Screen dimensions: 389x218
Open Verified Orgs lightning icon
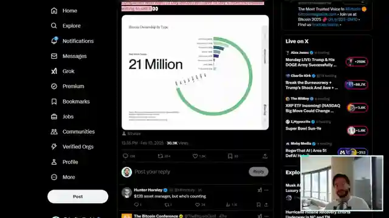tap(54, 147)
